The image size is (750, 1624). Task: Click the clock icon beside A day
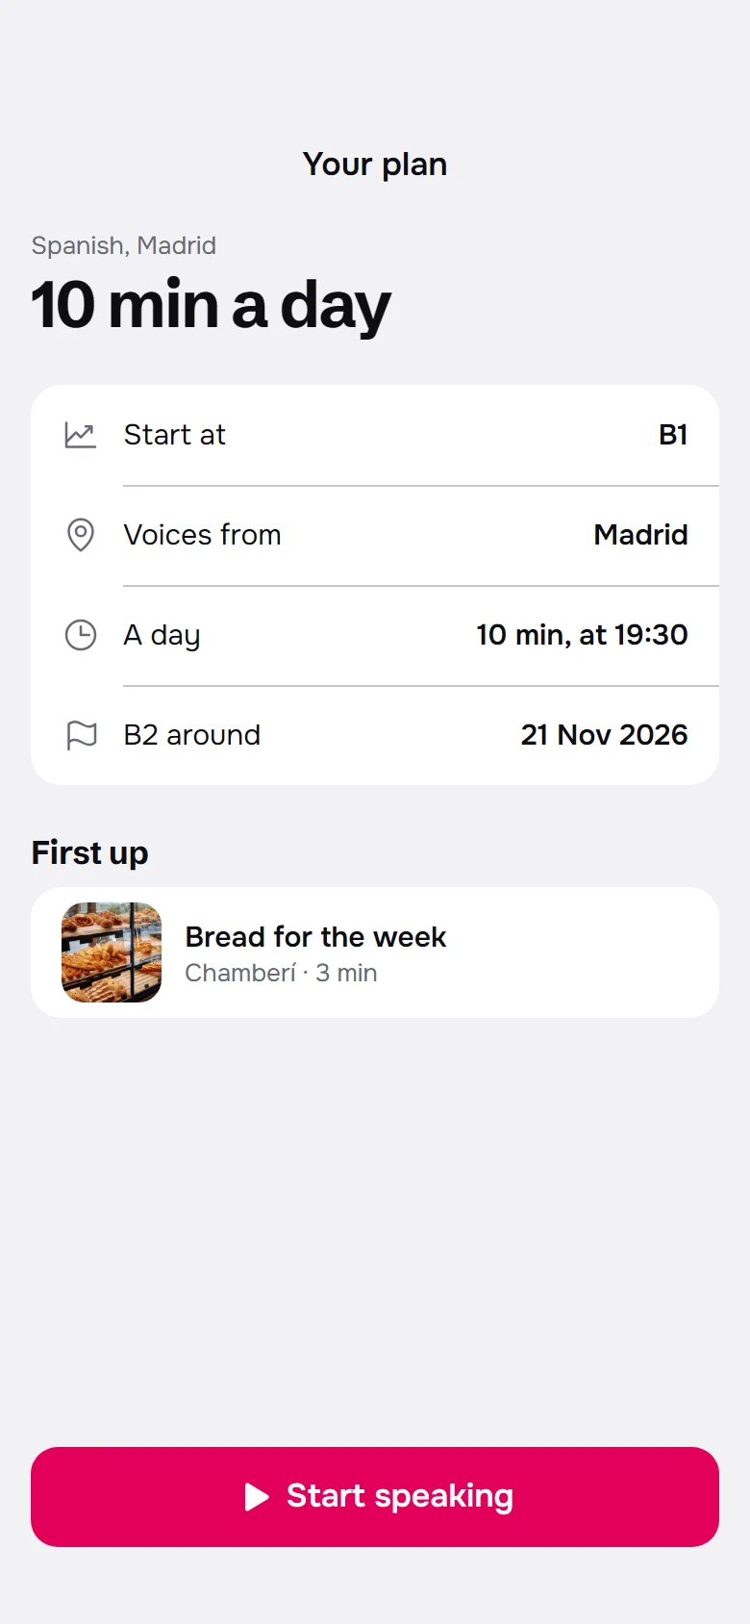click(81, 635)
